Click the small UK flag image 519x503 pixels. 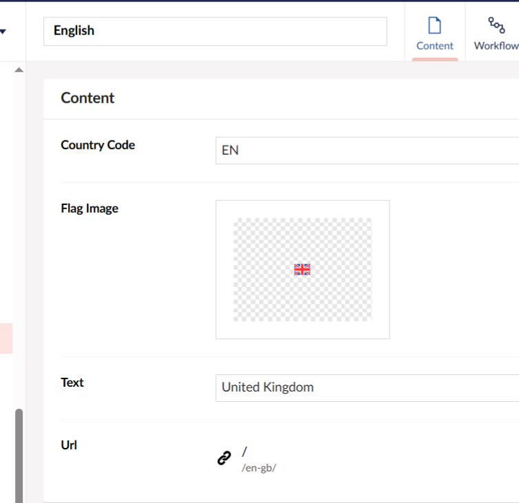pos(302,269)
